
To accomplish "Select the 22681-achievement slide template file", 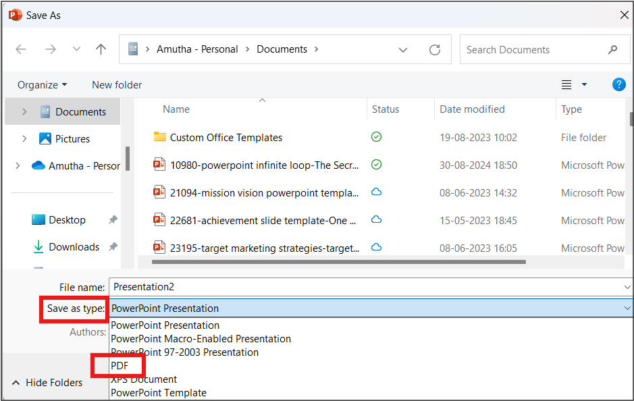I will [x=263, y=221].
